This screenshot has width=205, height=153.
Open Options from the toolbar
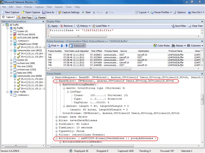click(179, 12)
